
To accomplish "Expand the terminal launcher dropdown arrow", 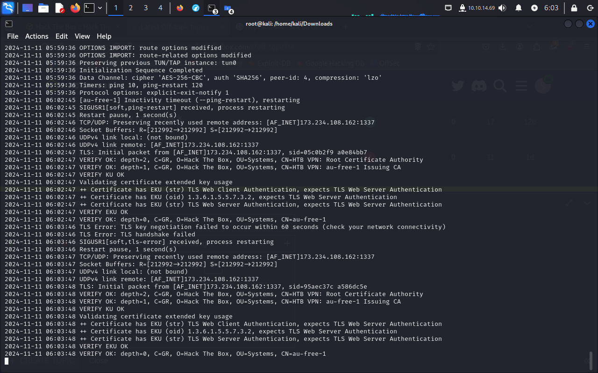I will click(100, 8).
